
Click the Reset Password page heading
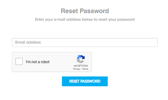[85, 11]
